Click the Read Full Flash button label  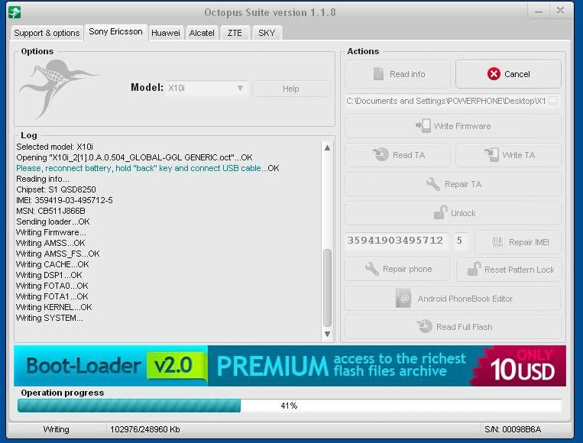[x=465, y=327]
